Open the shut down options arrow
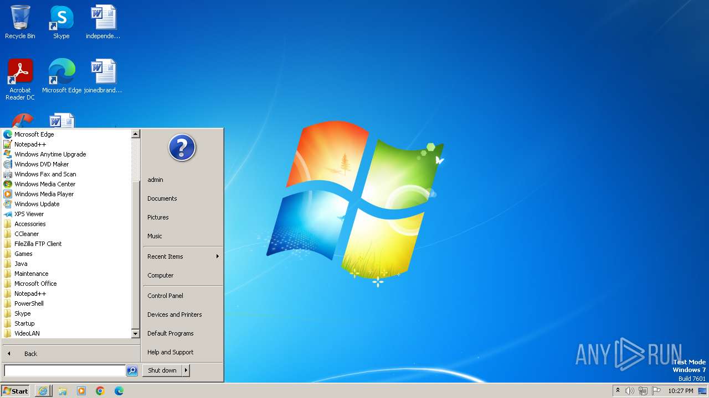The image size is (709, 398). tap(186, 370)
